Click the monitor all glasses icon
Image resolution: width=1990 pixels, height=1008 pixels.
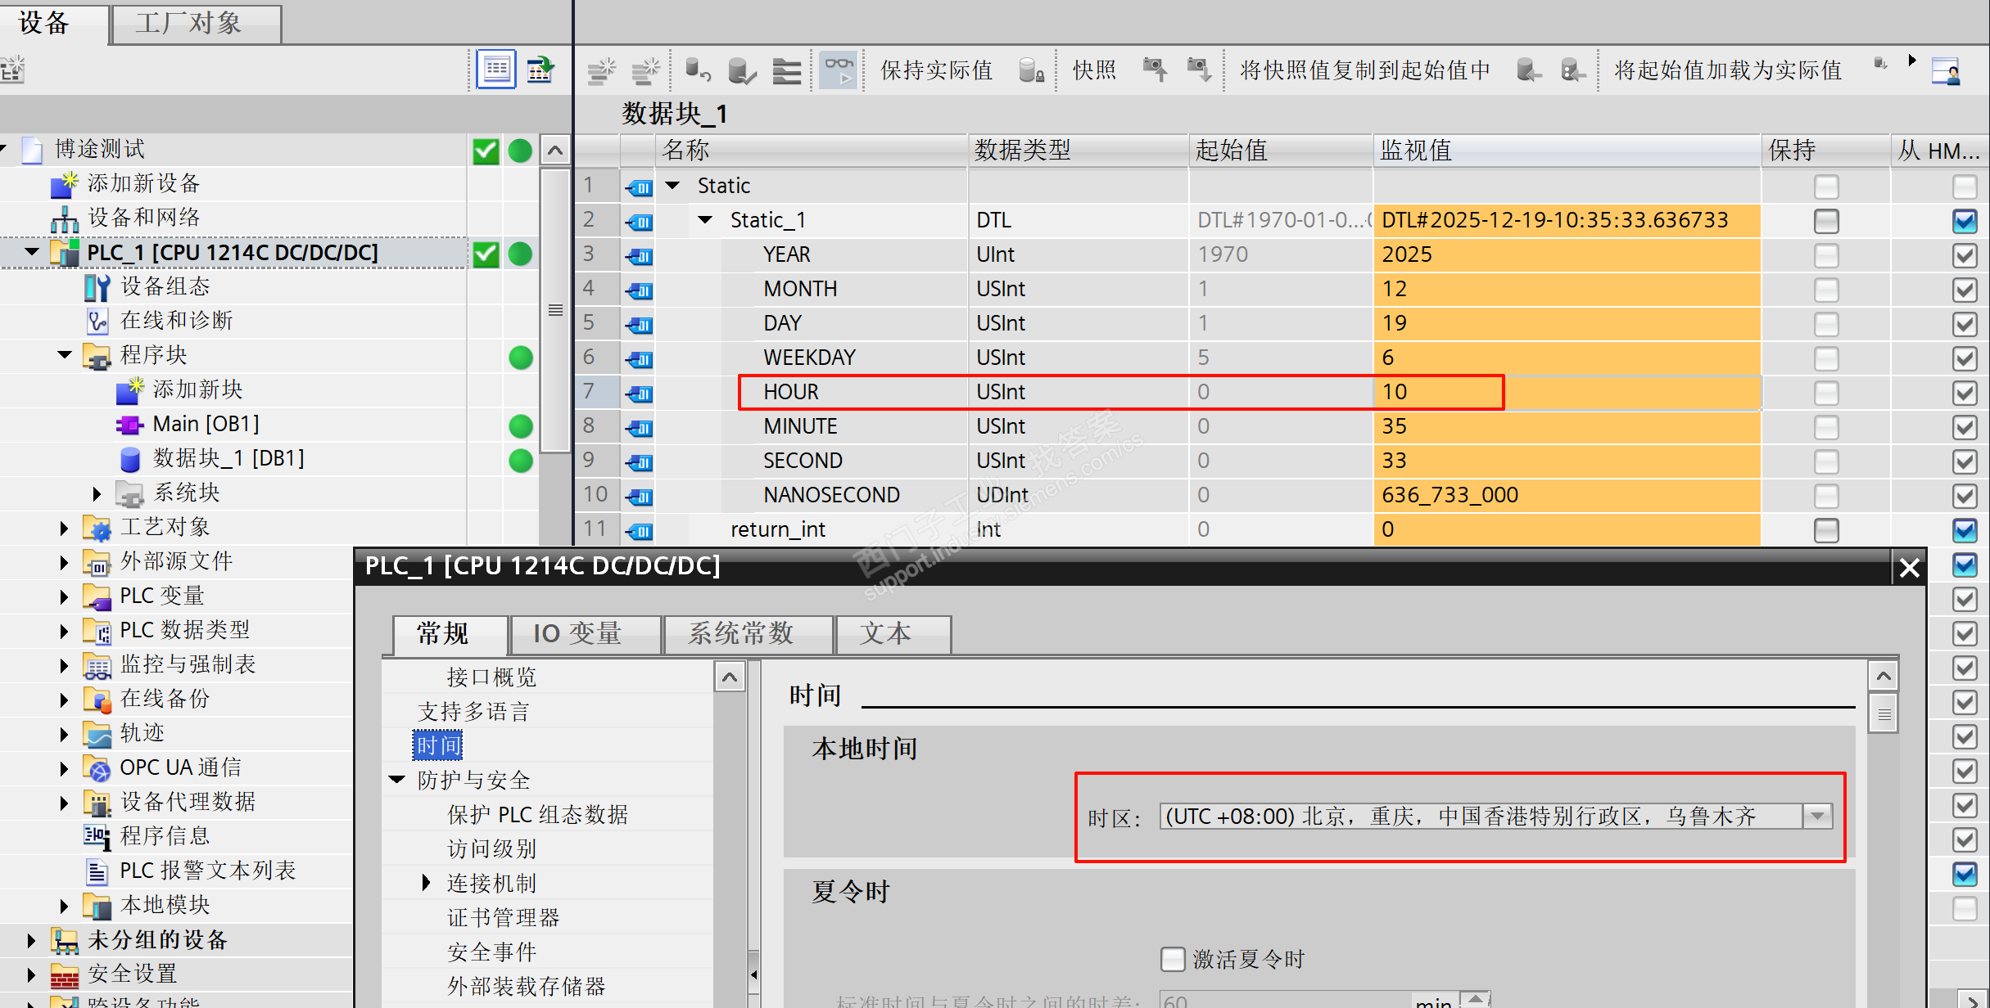838,70
